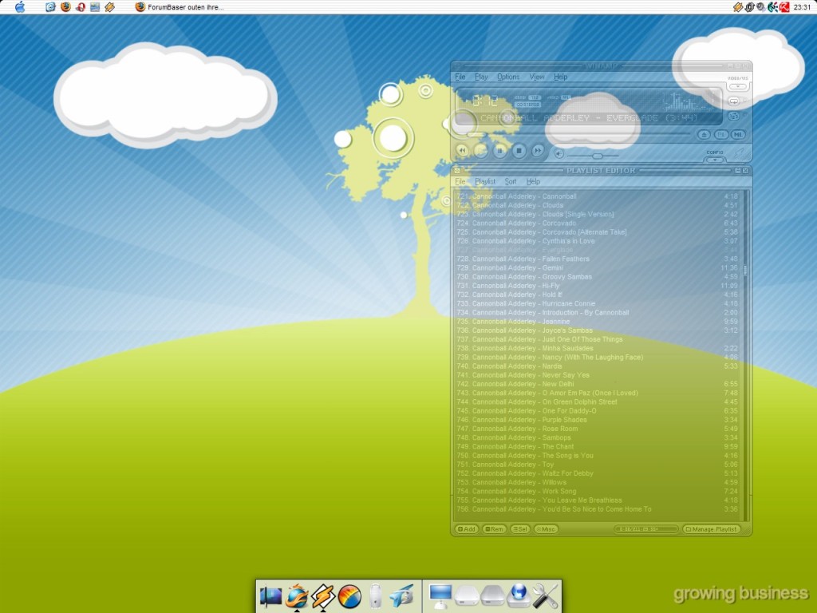Open the Playlist Editor File menu
This screenshot has width=817, height=613.
(460, 182)
